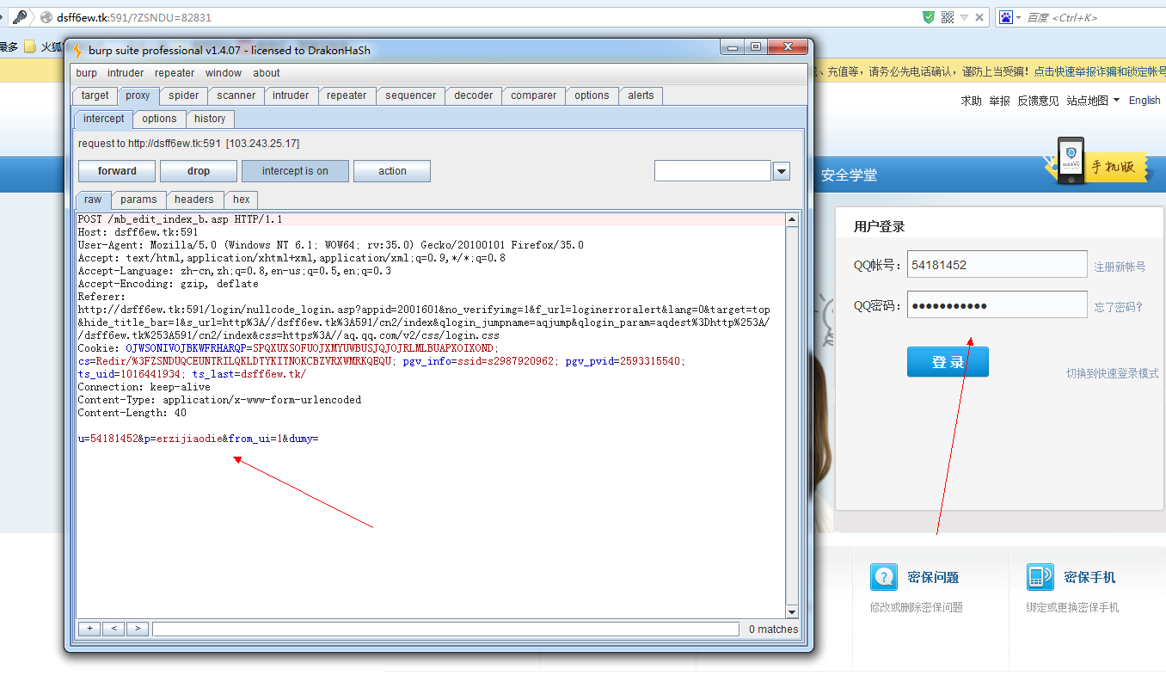Viewport: 1166px width, 694px height.
Task: Open the 忘了密码? link
Action: [1118, 307]
